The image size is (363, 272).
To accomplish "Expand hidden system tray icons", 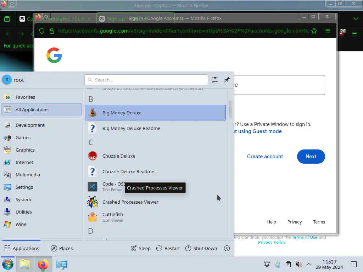I will (x=309, y=264).
